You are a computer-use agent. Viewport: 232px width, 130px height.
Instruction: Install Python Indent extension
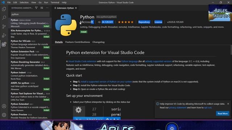46,79
